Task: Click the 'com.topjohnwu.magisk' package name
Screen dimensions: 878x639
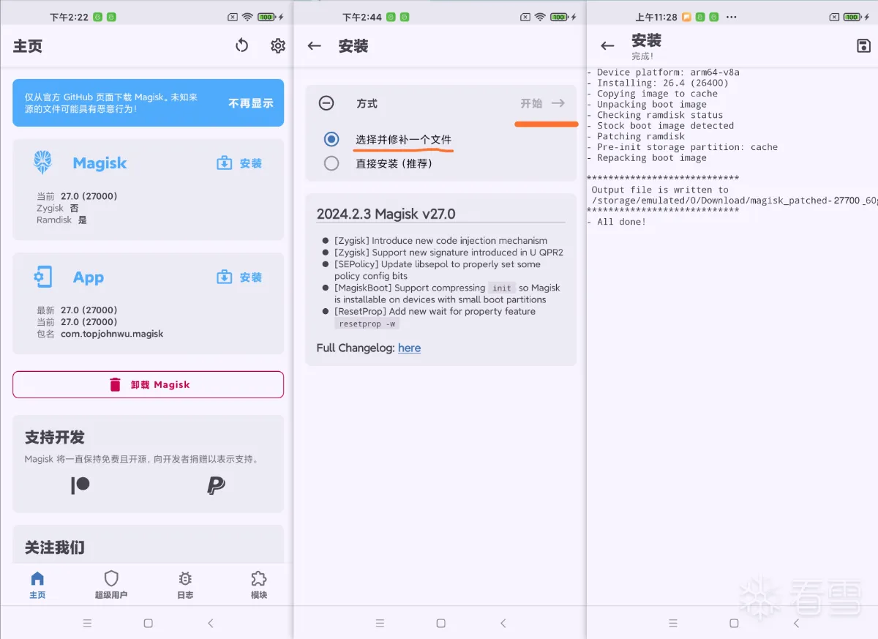Action: tap(112, 334)
